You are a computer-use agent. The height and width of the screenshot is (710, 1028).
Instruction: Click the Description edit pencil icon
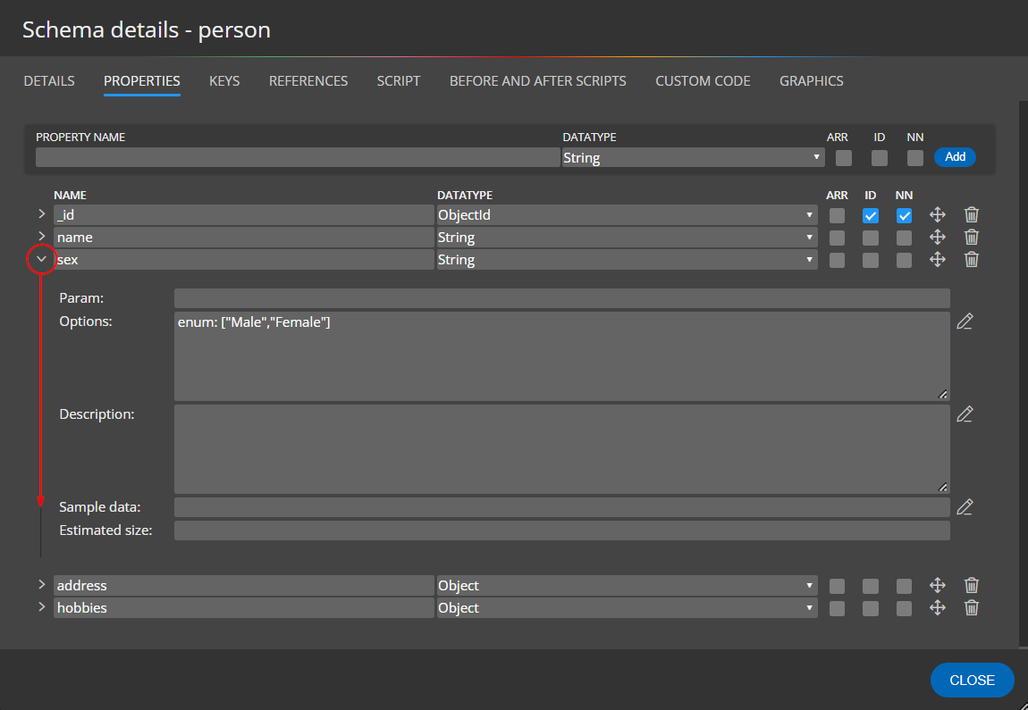pos(965,414)
